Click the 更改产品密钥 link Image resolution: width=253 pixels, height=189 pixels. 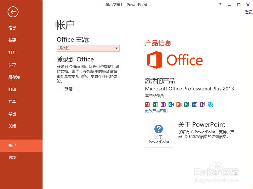click(156, 111)
